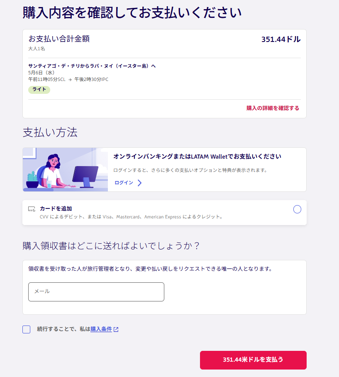Tick the purchase conditions agreement checkbox

(27, 329)
